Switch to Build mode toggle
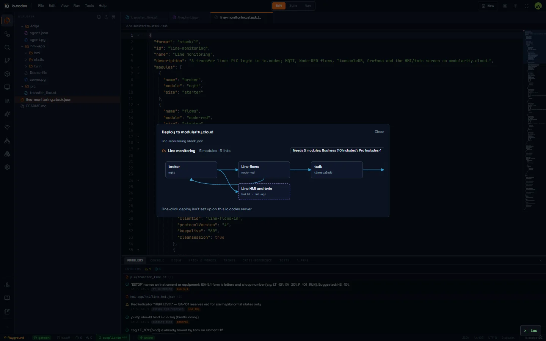This screenshot has height=341, width=546. 293,6
